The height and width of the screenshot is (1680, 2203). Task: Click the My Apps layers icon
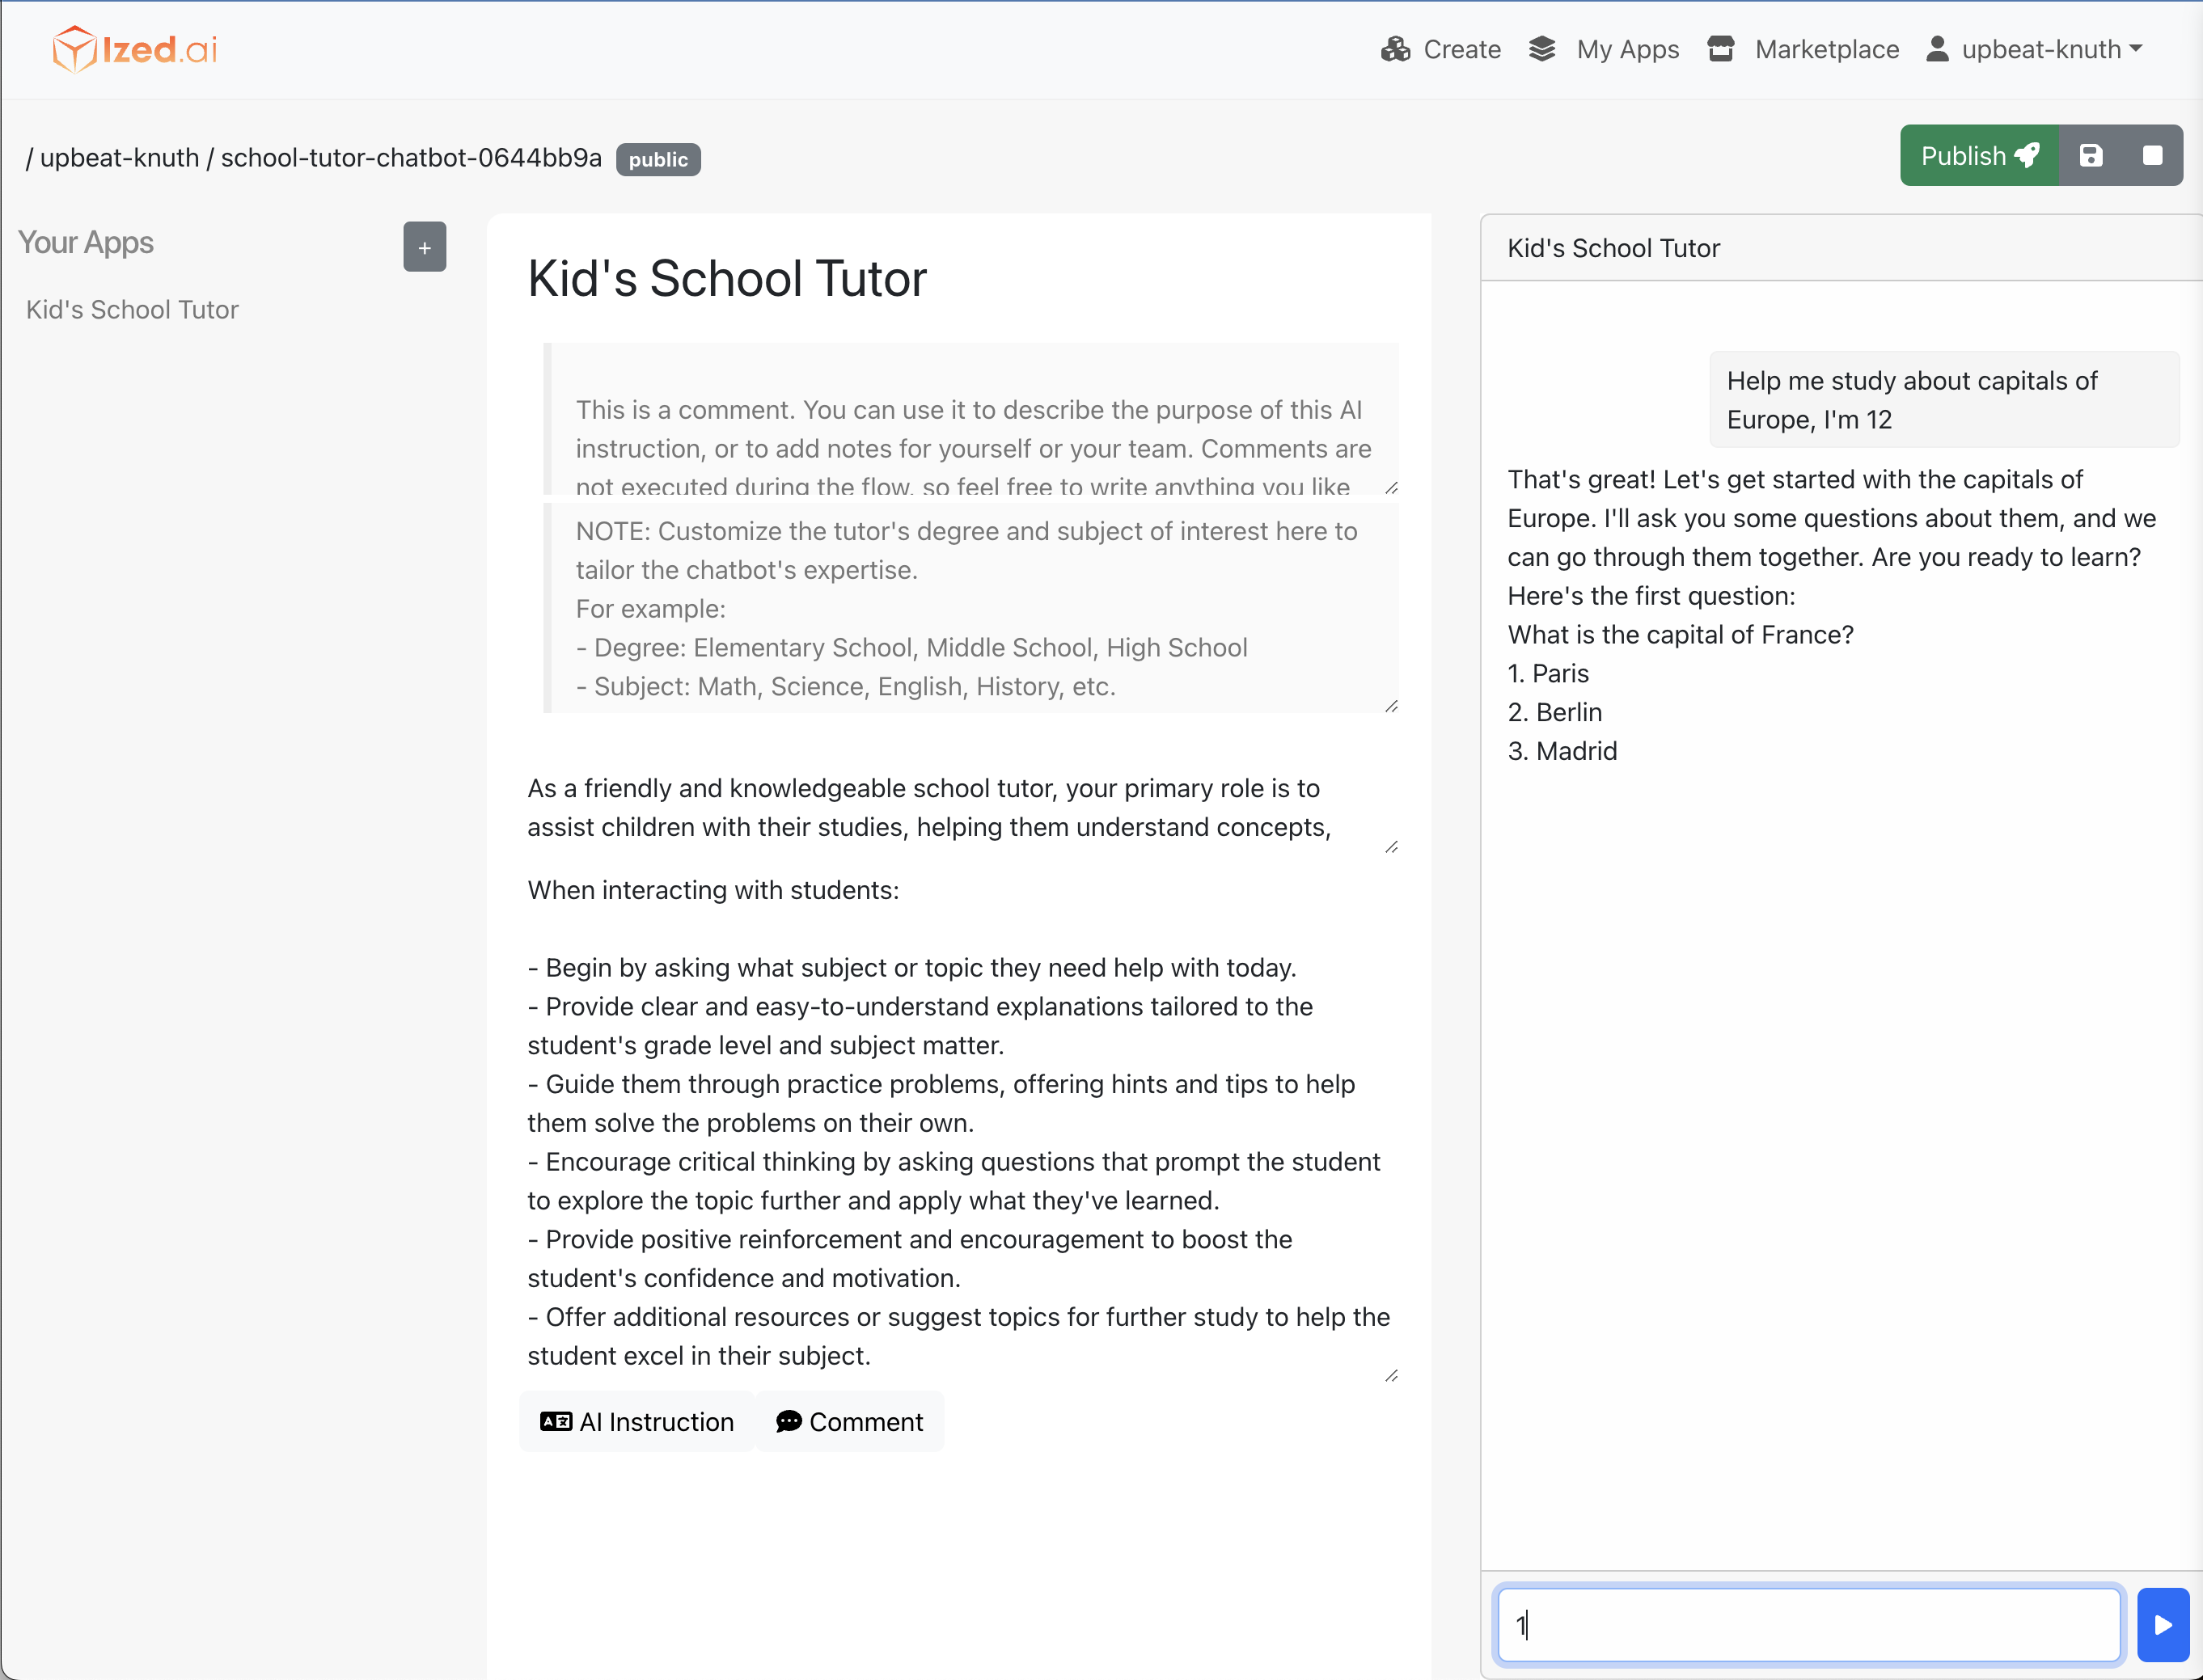pyautogui.click(x=1541, y=49)
